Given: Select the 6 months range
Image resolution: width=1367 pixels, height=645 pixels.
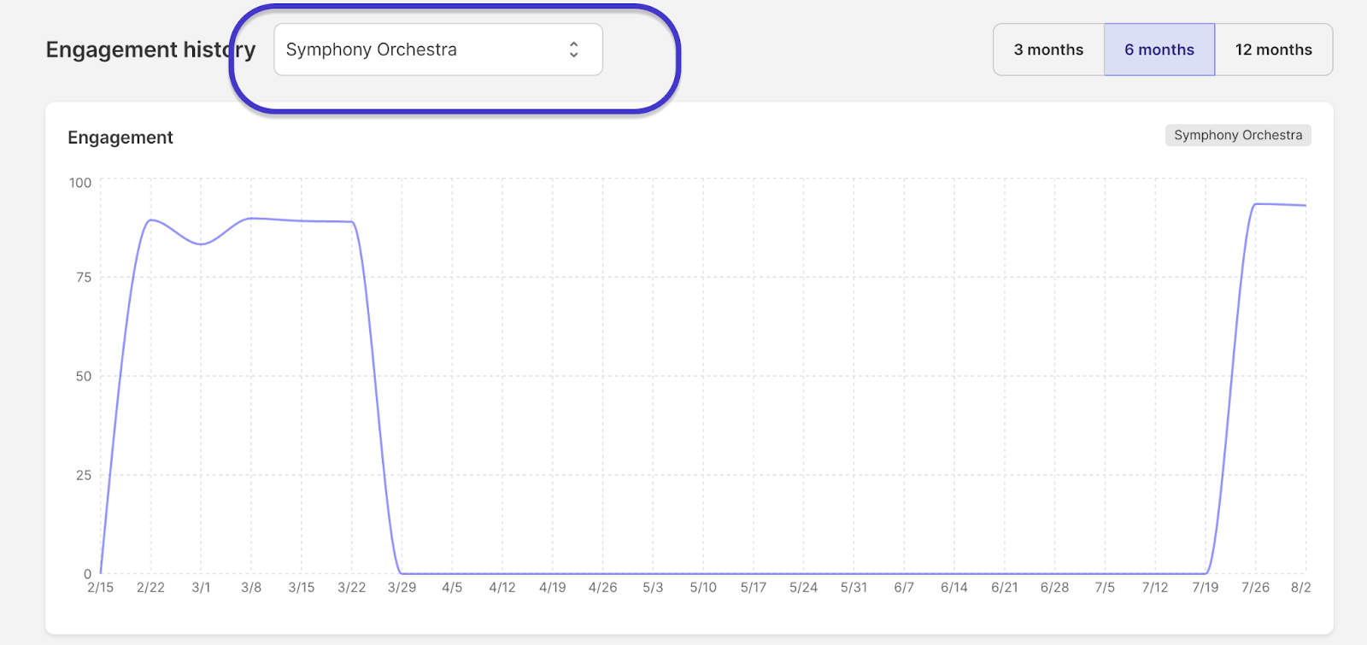Looking at the screenshot, I should click(1159, 50).
